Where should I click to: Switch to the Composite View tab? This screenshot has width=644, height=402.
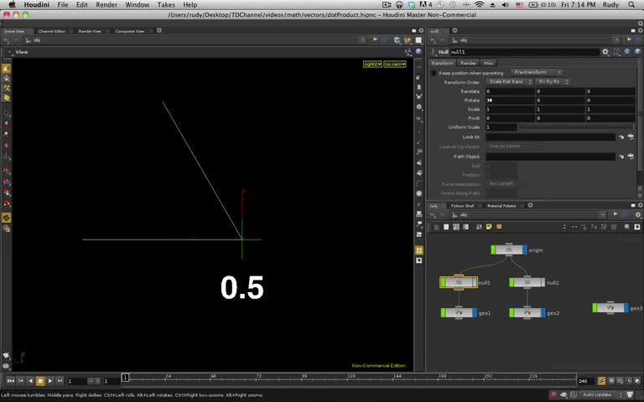129,31
